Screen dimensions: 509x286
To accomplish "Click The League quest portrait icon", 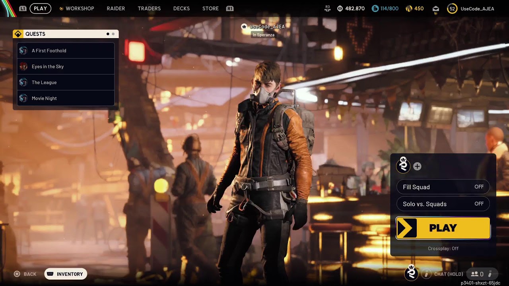I will point(23,82).
